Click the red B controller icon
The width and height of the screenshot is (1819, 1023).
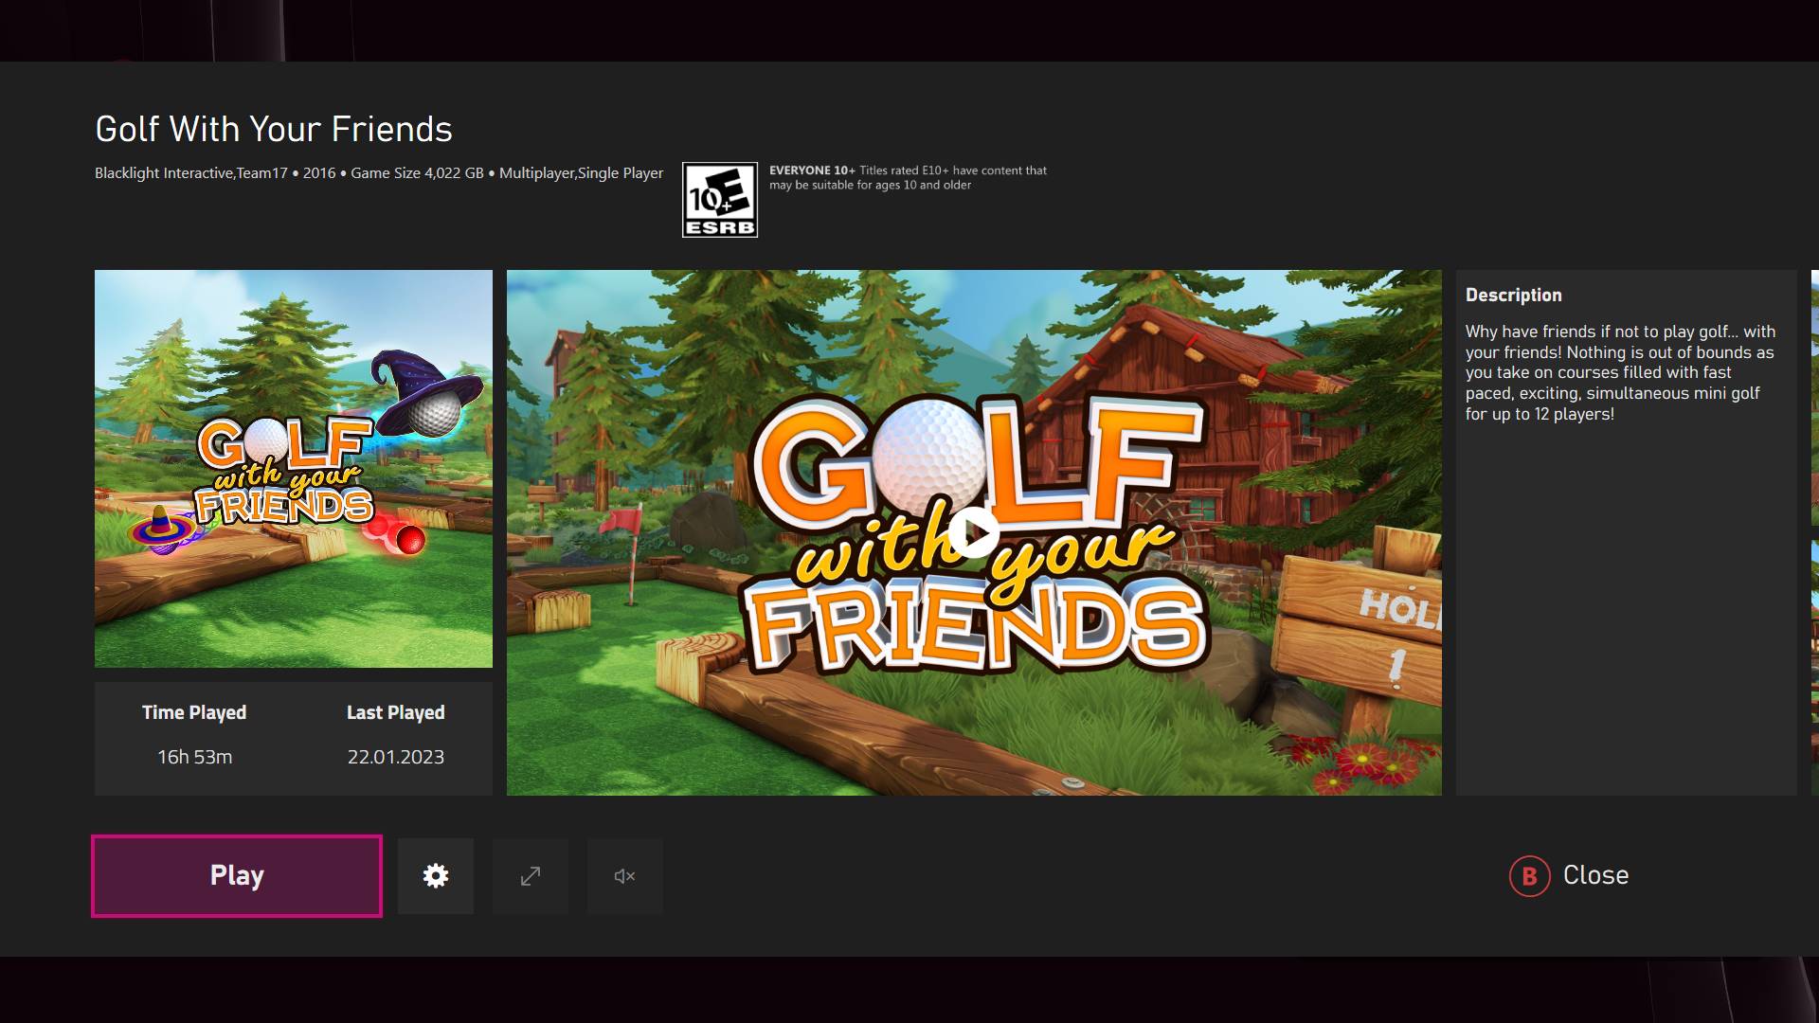click(1529, 876)
